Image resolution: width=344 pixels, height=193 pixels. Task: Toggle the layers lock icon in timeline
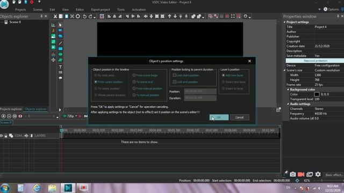pos(6,136)
